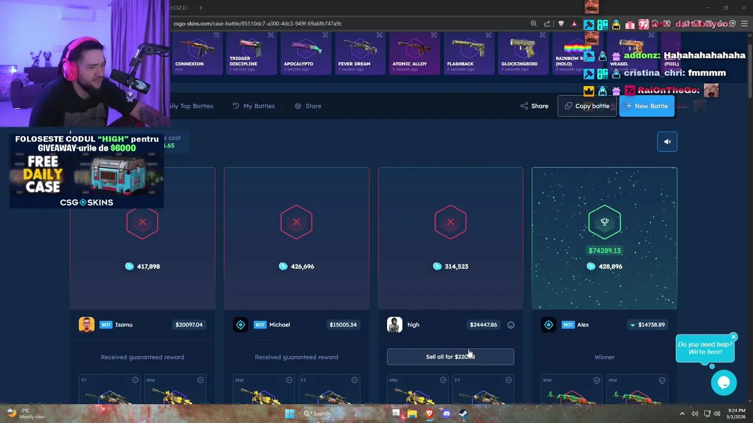Viewport: 753px width, 423px height.
Task: Click the share page icon in address bar
Action: (x=547, y=23)
